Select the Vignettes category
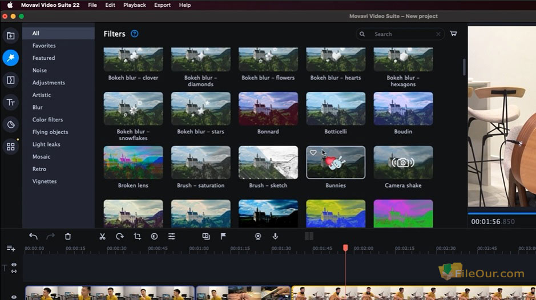Screen dimensions: 536x300 tap(58, 181)
